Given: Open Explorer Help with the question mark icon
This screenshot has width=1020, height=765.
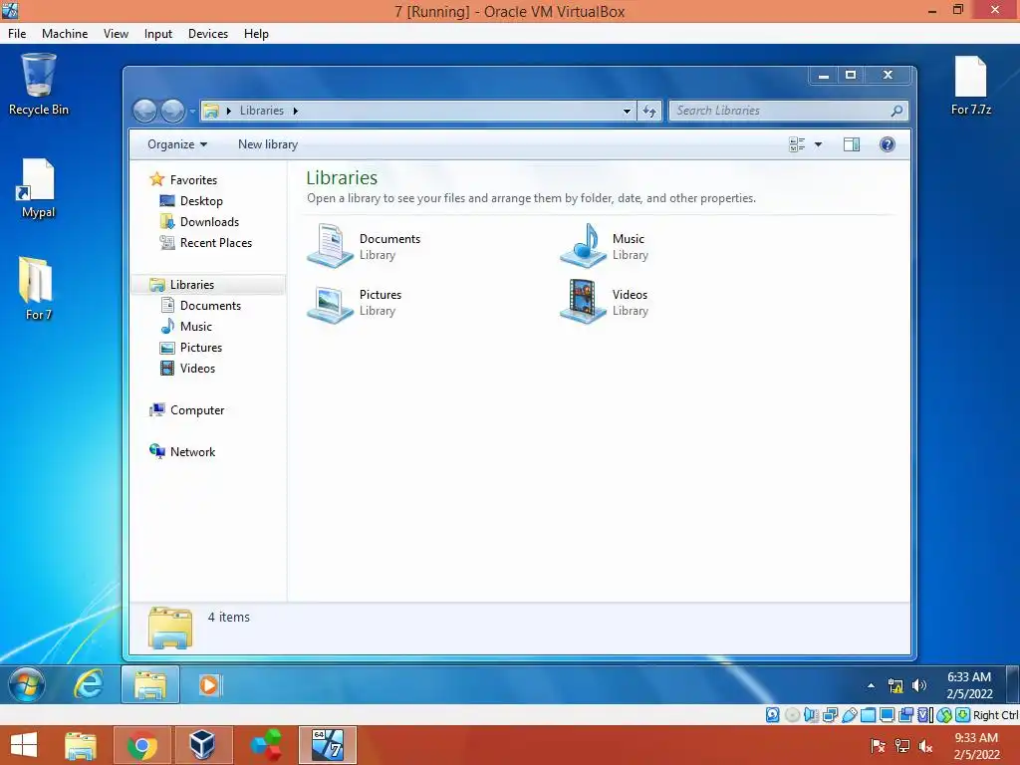Looking at the screenshot, I should click(x=888, y=144).
